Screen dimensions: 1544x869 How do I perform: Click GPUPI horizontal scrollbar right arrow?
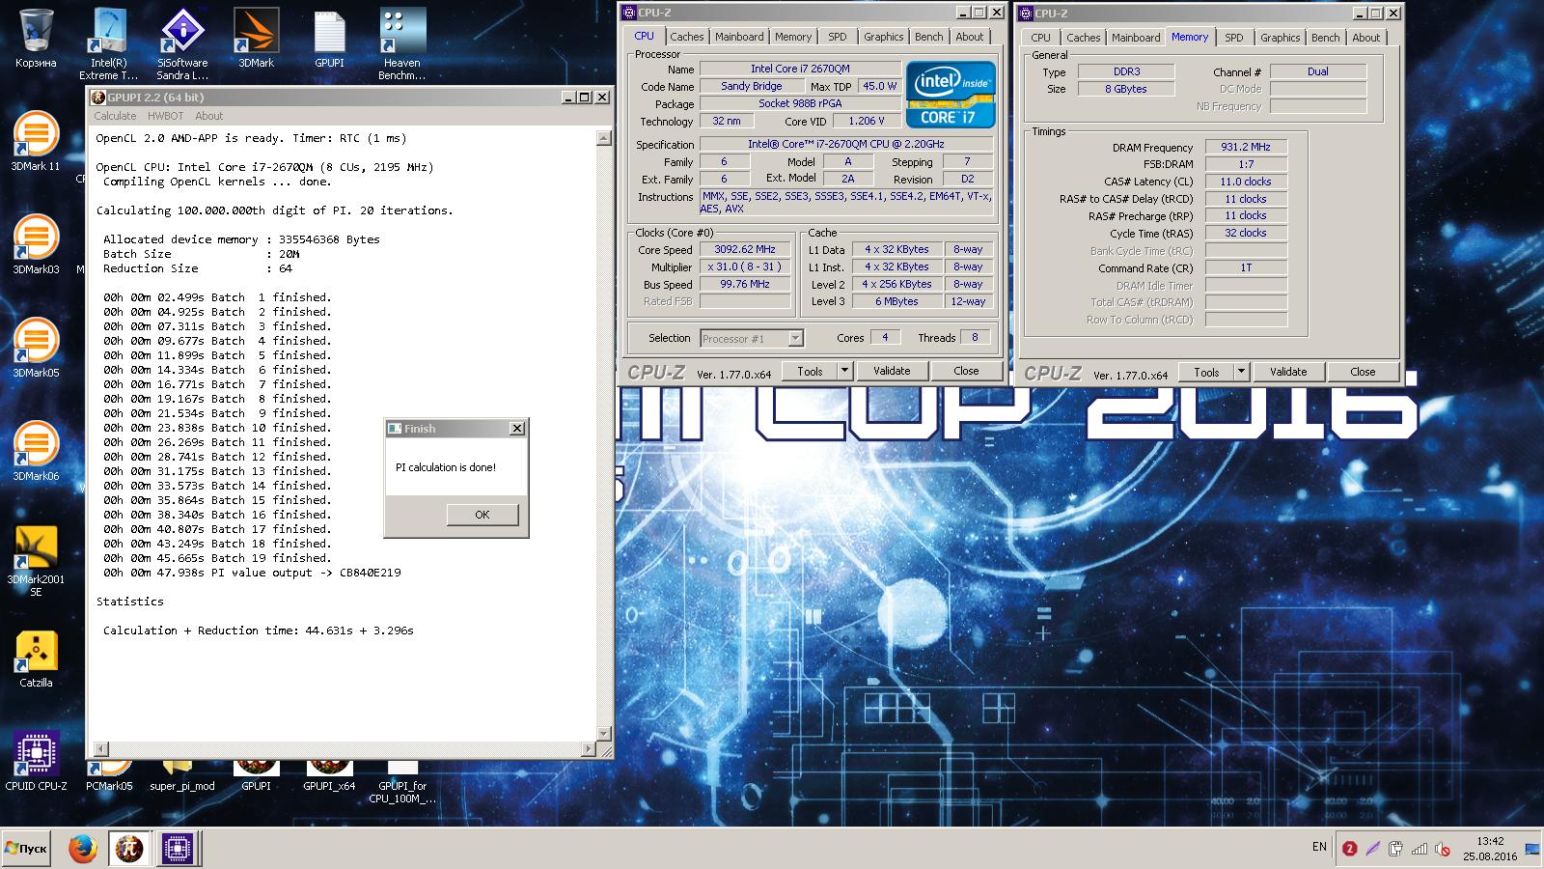coord(589,749)
